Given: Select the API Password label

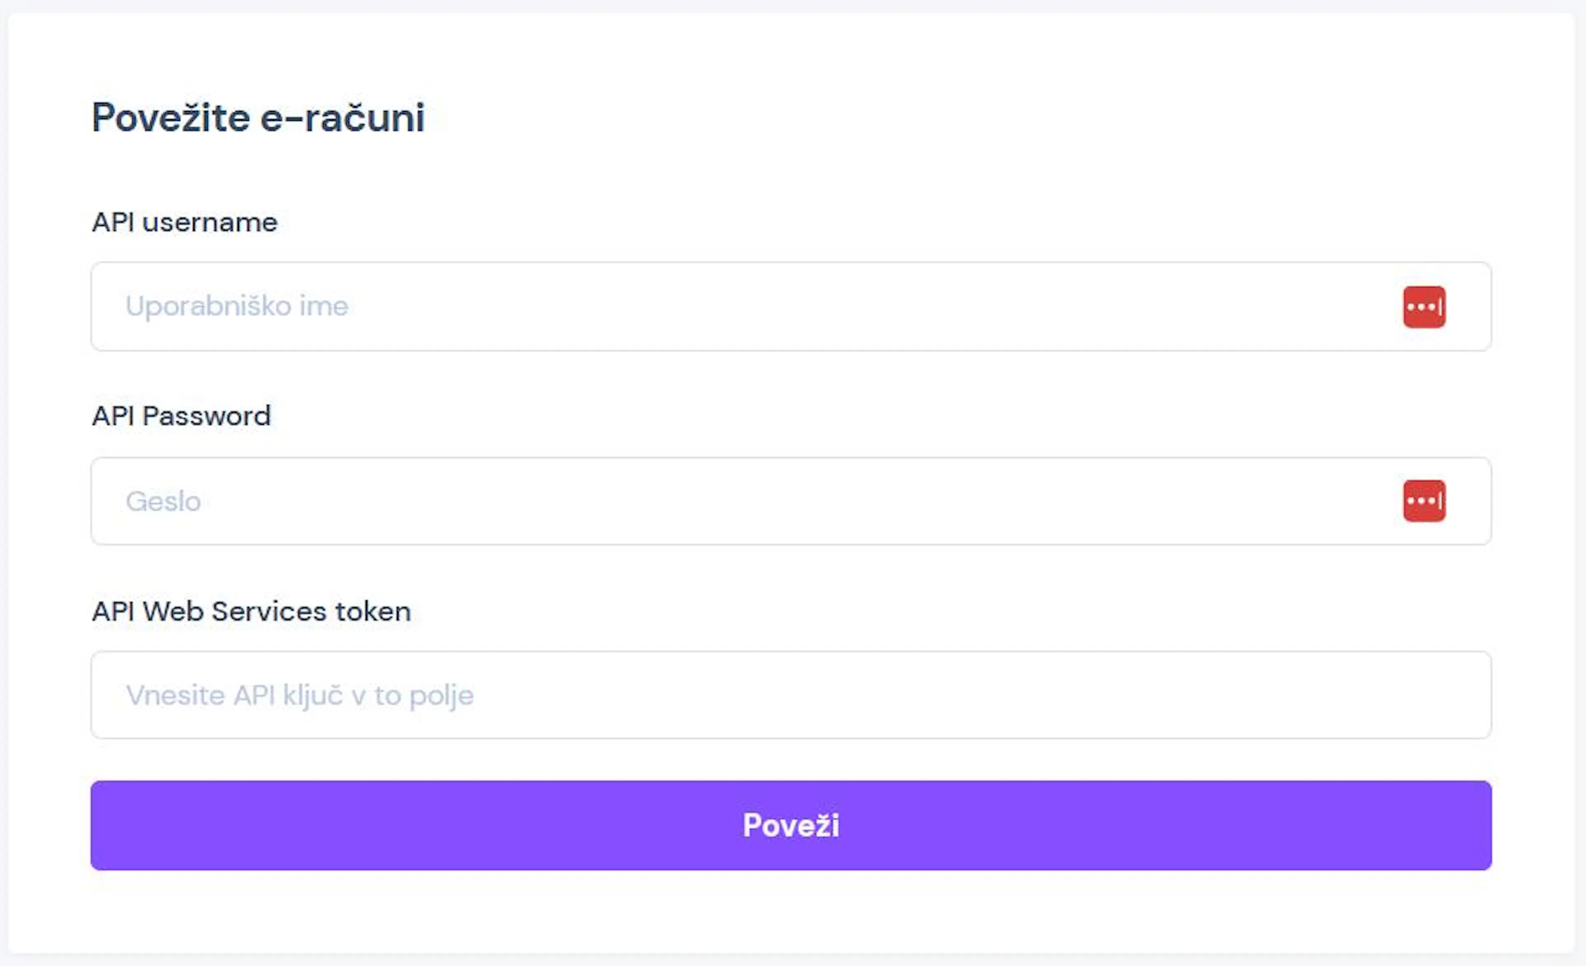Looking at the screenshot, I should (x=181, y=416).
